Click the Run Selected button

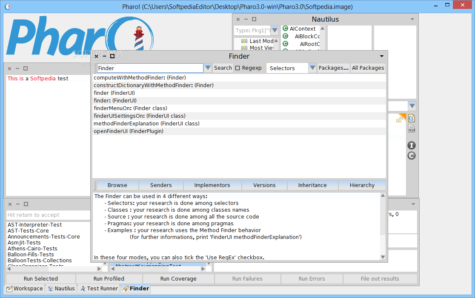pyautogui.click(x=40, y=278)
